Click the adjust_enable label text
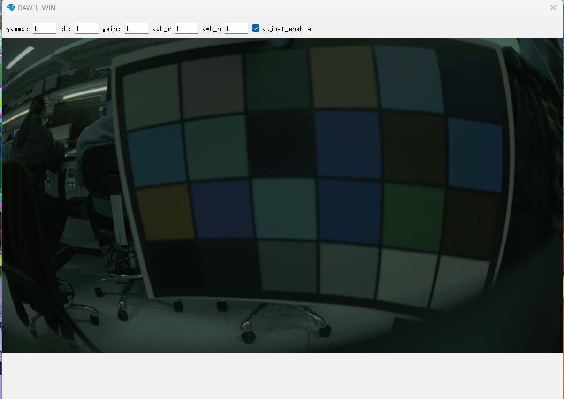 tap(286, 29)
